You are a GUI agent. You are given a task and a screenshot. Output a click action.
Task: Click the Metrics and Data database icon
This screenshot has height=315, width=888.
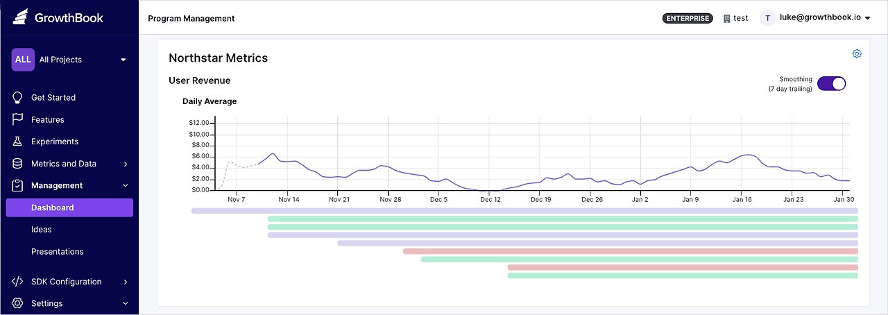coord(18,164)
